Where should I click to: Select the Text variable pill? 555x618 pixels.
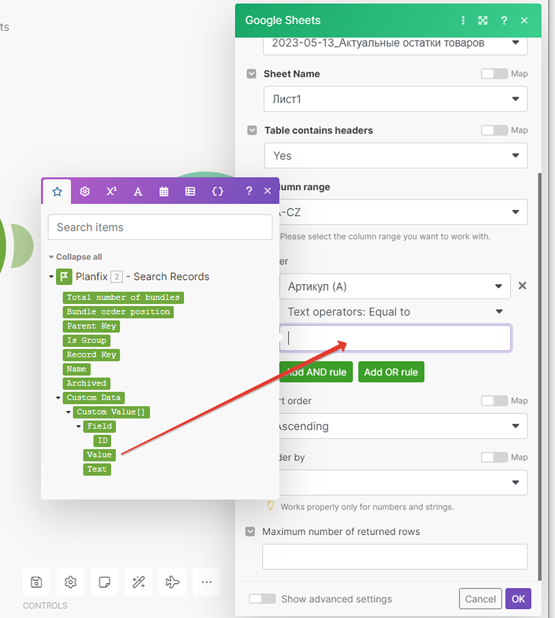pos(97,469)
